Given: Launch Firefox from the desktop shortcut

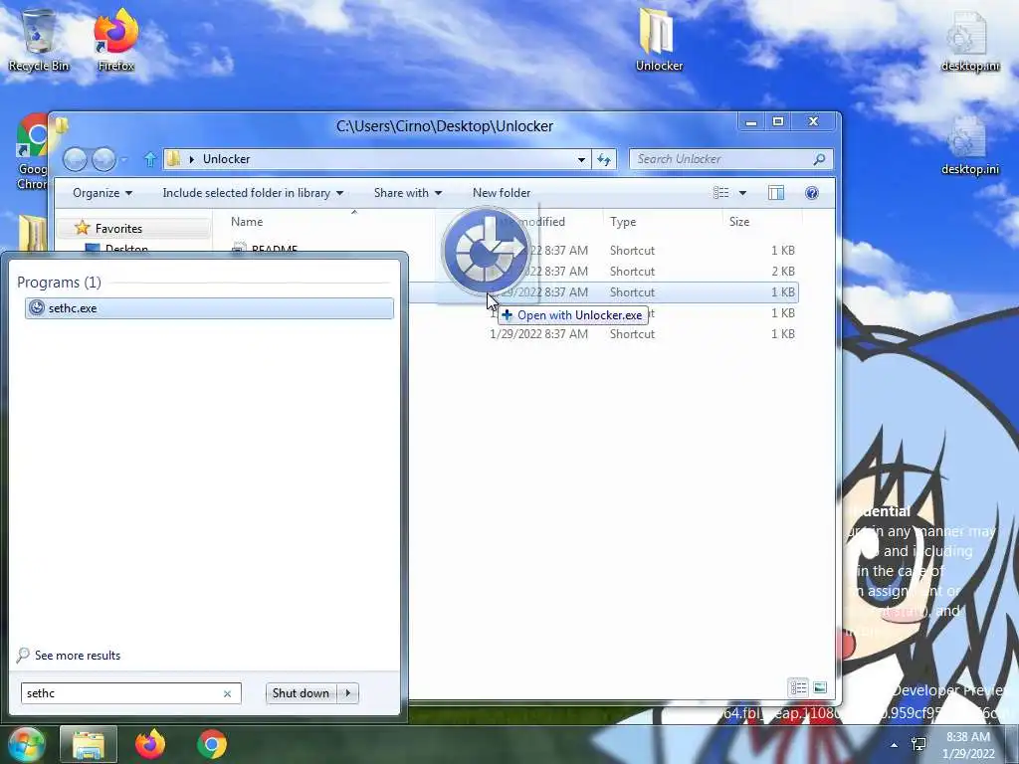Looking at the screenshot, I should 115,40.
